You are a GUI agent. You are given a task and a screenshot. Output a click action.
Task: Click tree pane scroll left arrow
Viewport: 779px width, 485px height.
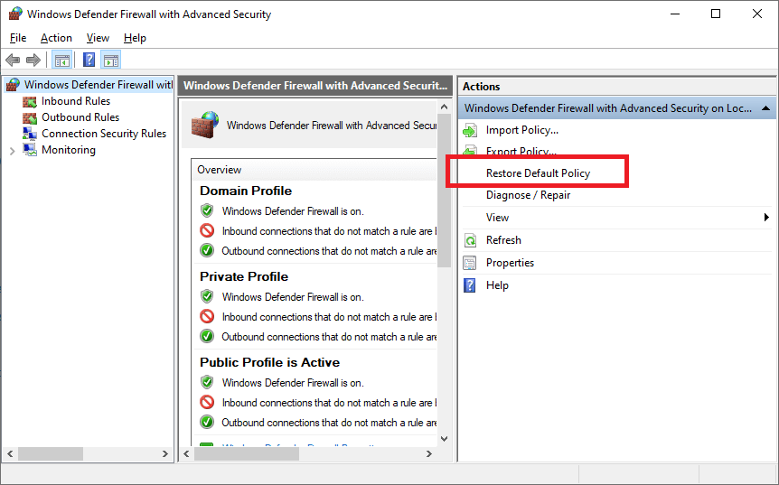tap(10, 453)
